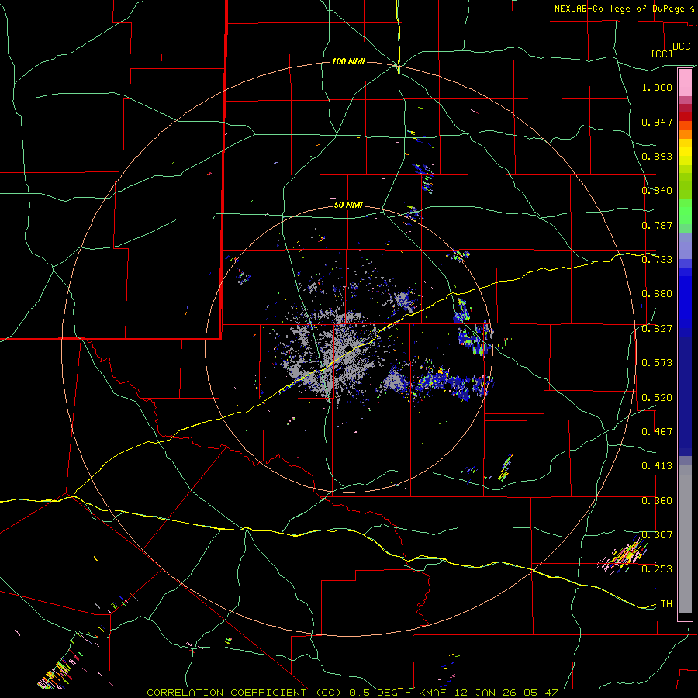This screenshot has height=698, width=698.
Task: Click the 0.947 scale value
Action: (657, 122)
